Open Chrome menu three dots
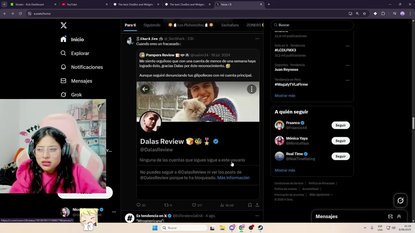The width and height of the screenshot is (415, 233). 410,14
